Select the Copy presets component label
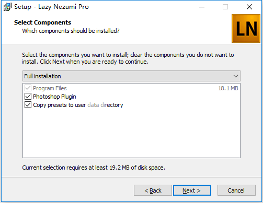Image resolution: width=263 pixels, height=203 pixels. click(78, 105)
